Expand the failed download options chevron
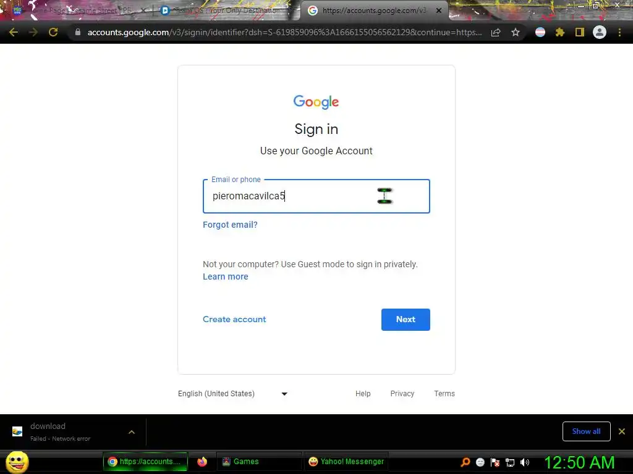The image size is (633, 474). [x=132, y=432]
